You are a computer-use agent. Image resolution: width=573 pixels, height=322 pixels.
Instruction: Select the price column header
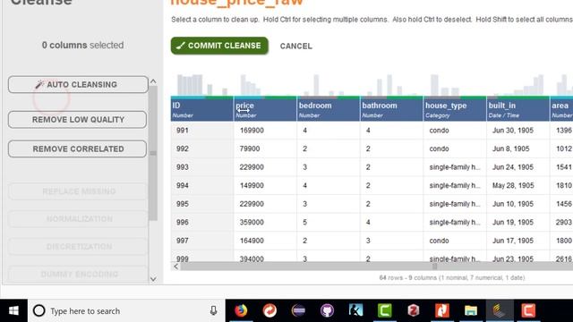265,109
